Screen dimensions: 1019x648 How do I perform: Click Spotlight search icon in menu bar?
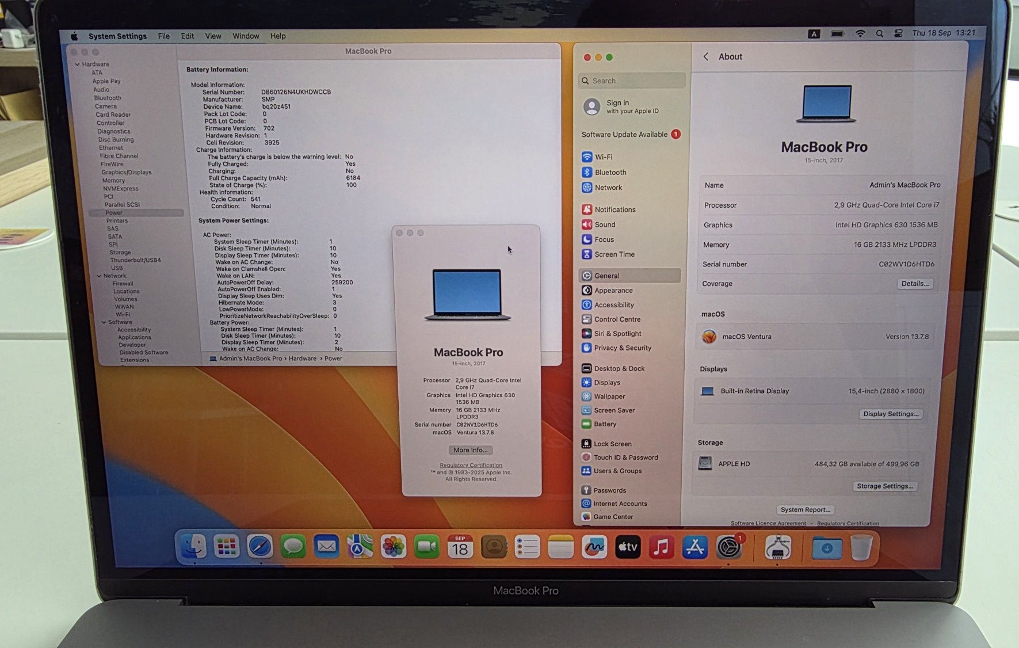[x=879, y=34]
